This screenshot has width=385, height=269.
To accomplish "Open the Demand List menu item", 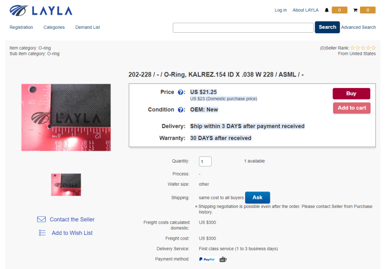I will tap(88, 27).
